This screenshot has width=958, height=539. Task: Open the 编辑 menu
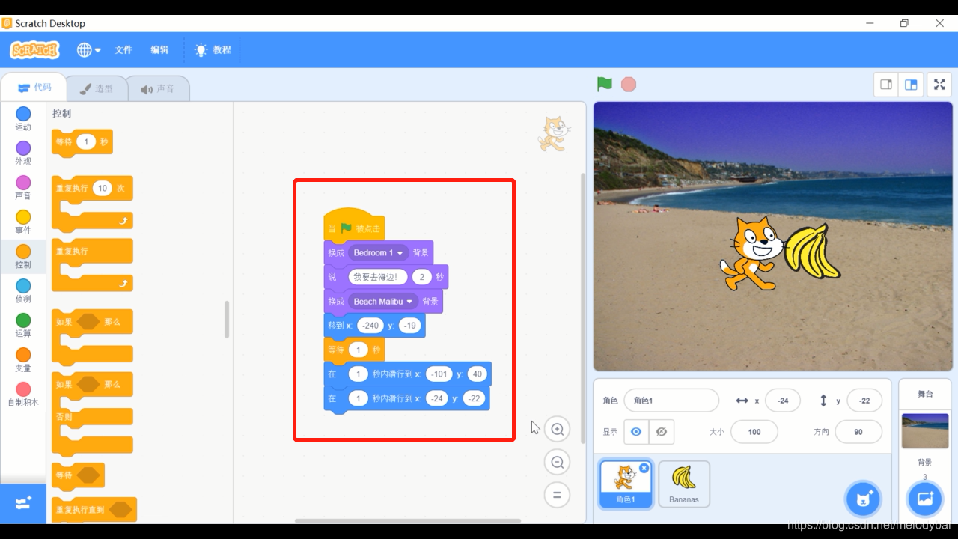coord(159,50)
